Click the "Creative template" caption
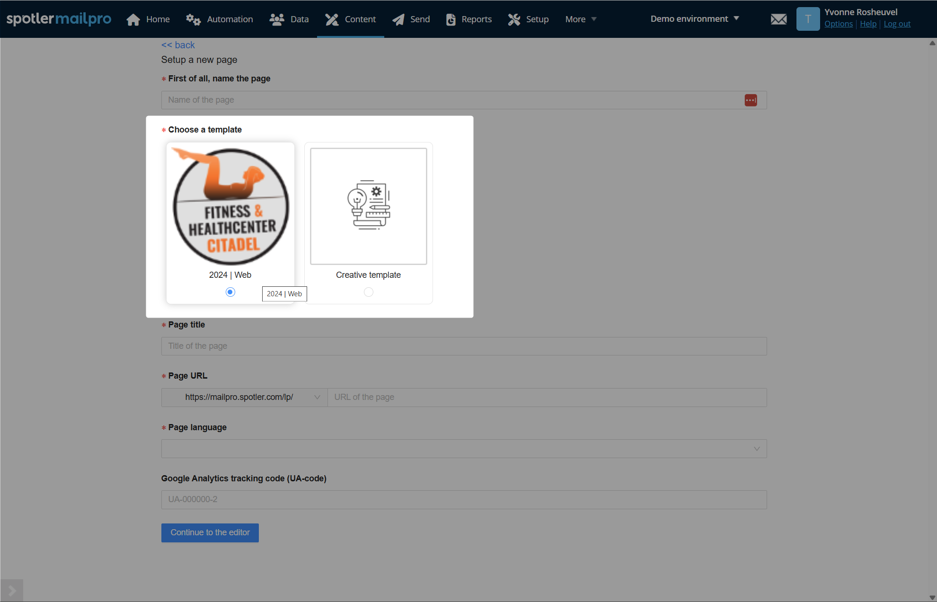This screenshot has height=602, width=937. pyautogui.click(x=368, y=275)
